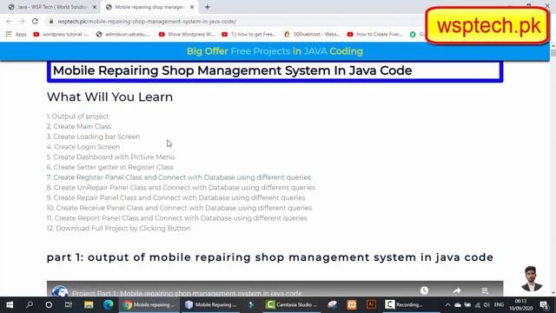Screen dimensions: 556x313
Task: Open a new browser tab
Action: [x=208, y=7]
